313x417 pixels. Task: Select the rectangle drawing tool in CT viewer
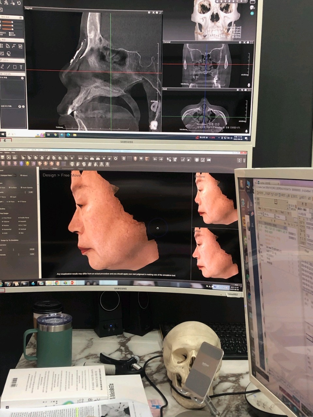pos(15,67)
